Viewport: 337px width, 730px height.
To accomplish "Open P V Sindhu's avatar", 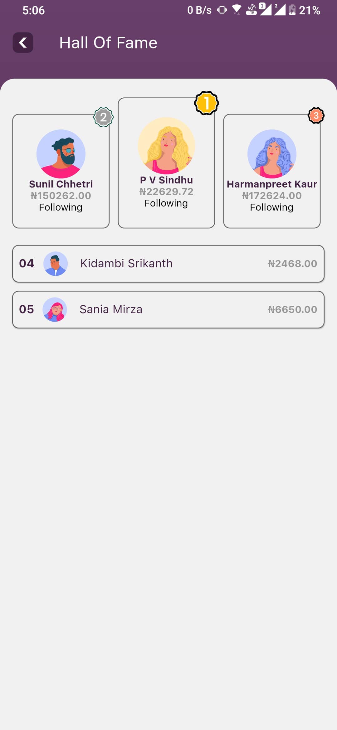I will coord(166,146).
